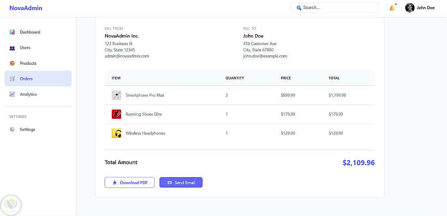
Task: Select the Smartphone Pro Max thumbnail
Action: [x=116, y=95]
